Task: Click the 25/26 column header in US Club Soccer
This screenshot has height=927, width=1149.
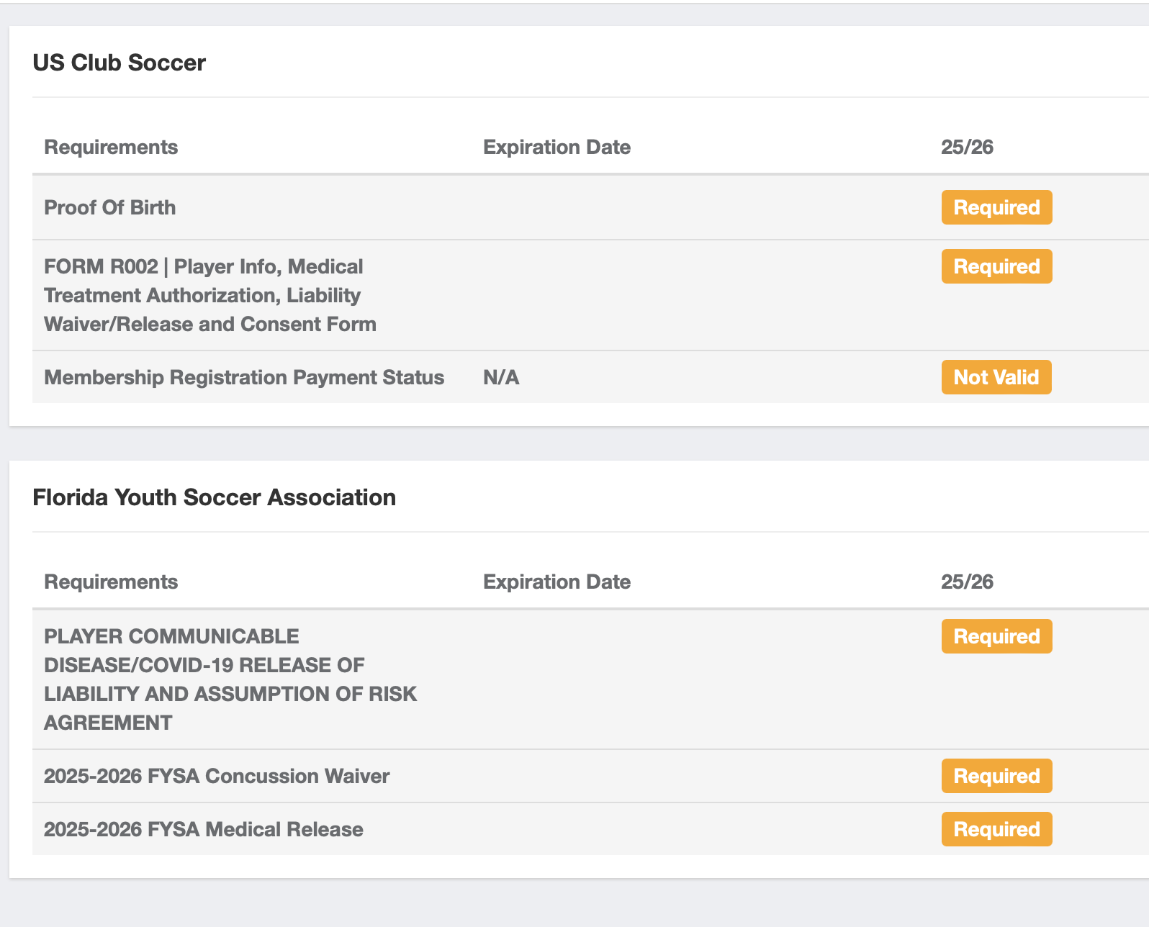Action: pos(967,147)
